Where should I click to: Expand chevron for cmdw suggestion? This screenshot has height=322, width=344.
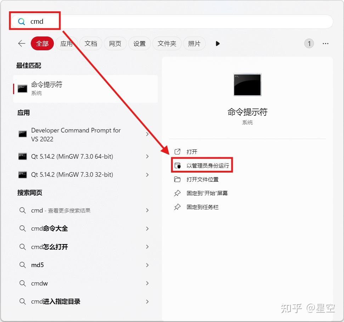tap(147, 283)
